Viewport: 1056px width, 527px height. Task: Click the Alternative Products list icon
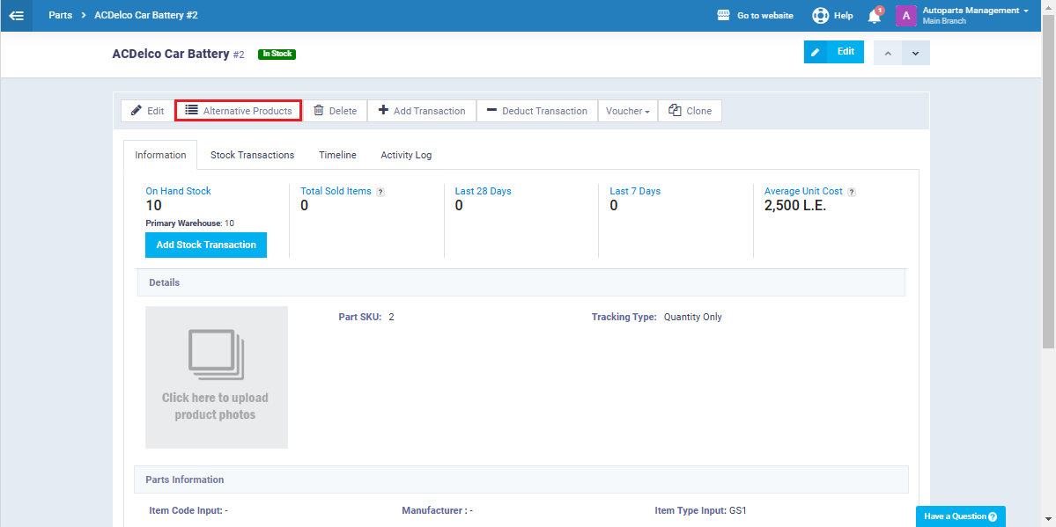coord(191,110)
